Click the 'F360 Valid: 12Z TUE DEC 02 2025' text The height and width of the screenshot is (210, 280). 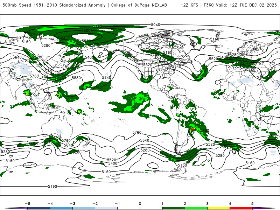click(x=240, y=5)
